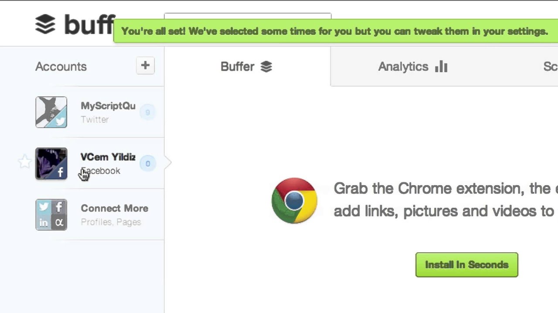Click the plus icon to add account
Viewport: 558px width, 313px height.
tap(145, 66)
